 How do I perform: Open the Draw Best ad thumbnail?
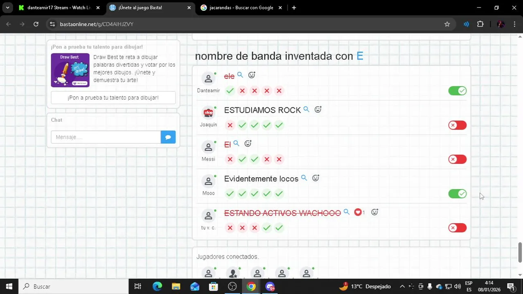(70, 70)
